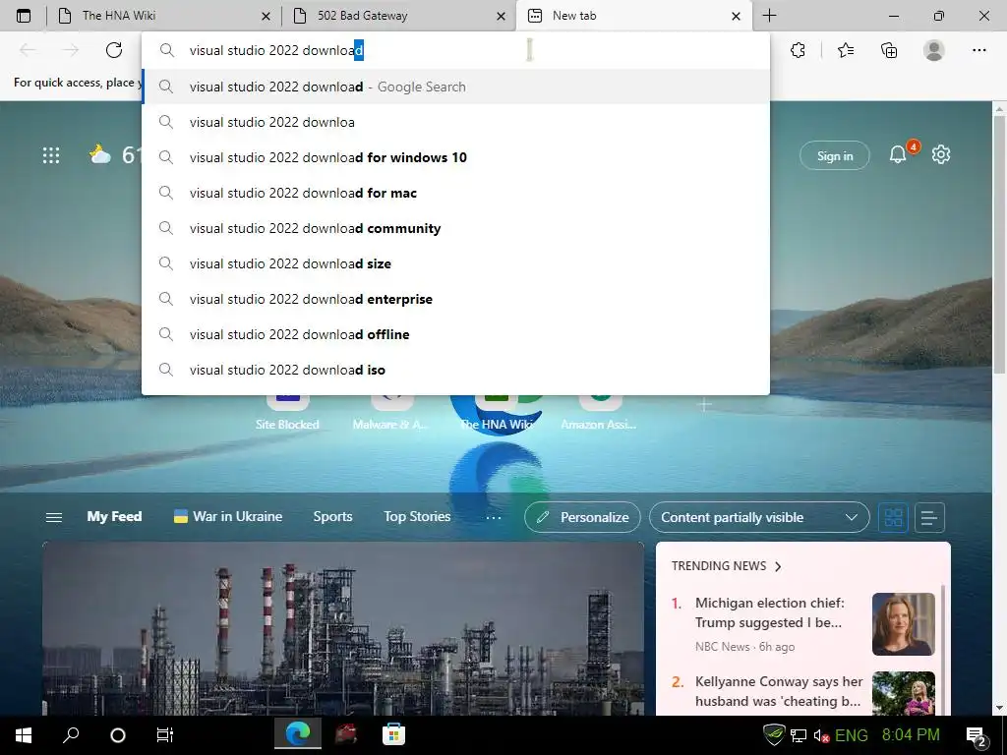
Task: Open the app launcher grid icon
Action: pos(51,155)
